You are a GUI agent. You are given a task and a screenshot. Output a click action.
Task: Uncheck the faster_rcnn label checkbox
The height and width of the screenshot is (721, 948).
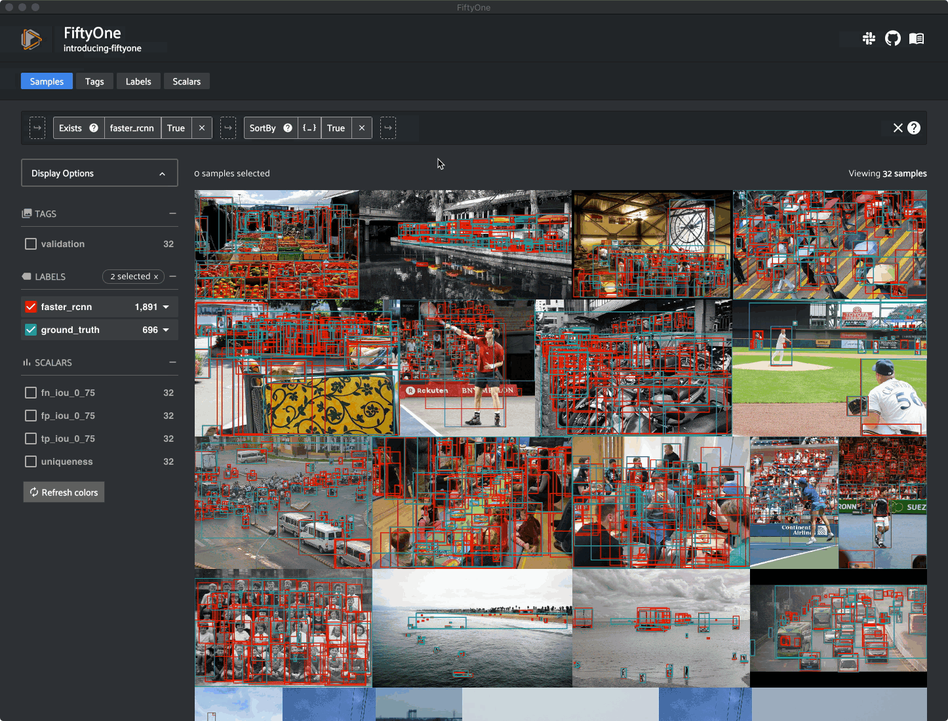pyautogui.click(x=31, y=307)
